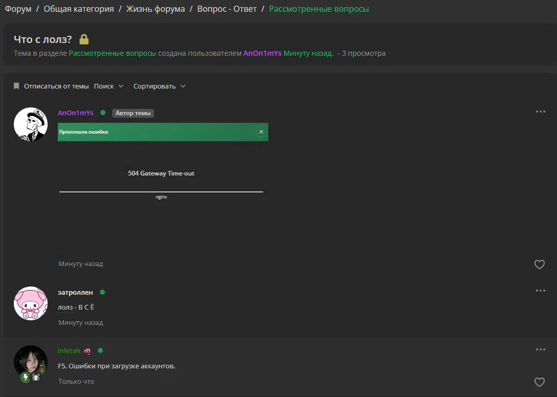
Task: Click online status dot next to AnOn1mYs
Action: pyautogui.click(x=103, y=113)
